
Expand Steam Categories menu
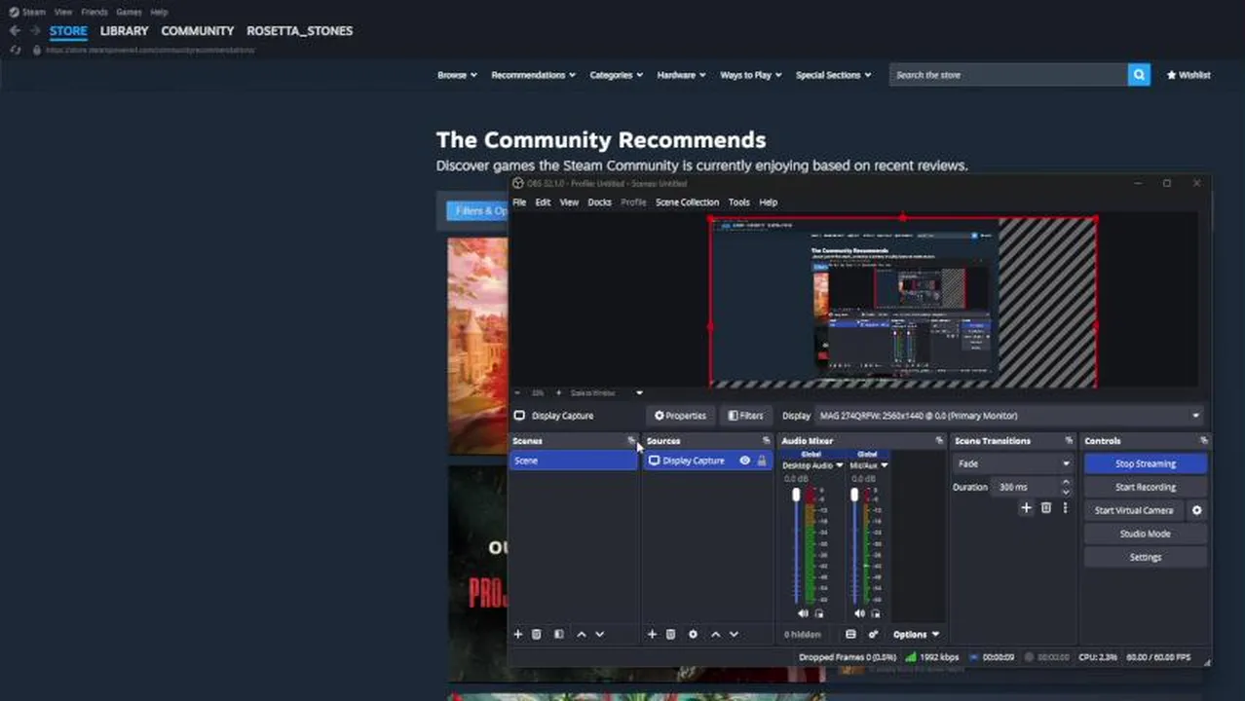[x=617, y=75]
